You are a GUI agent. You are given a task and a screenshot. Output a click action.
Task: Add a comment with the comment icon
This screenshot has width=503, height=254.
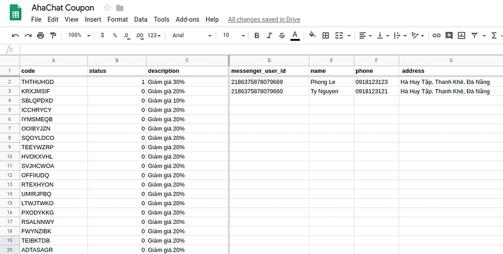click(x=449, y=36)
